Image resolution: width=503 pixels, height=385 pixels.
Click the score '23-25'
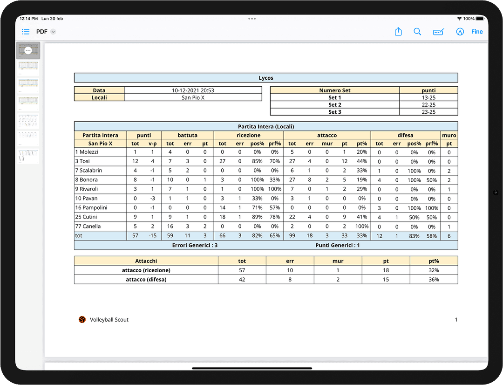tap(428, 112)
